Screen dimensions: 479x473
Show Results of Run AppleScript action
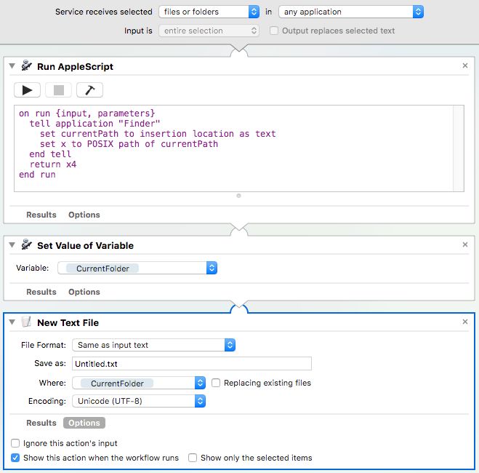click(x=41, y=215)
